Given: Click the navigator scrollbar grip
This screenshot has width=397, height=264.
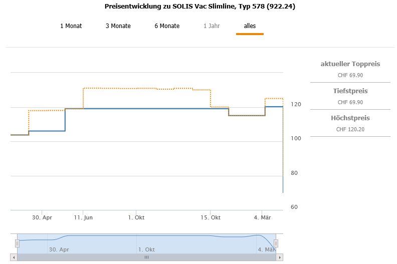Looking at the screenshot, I should coord(146,257).
